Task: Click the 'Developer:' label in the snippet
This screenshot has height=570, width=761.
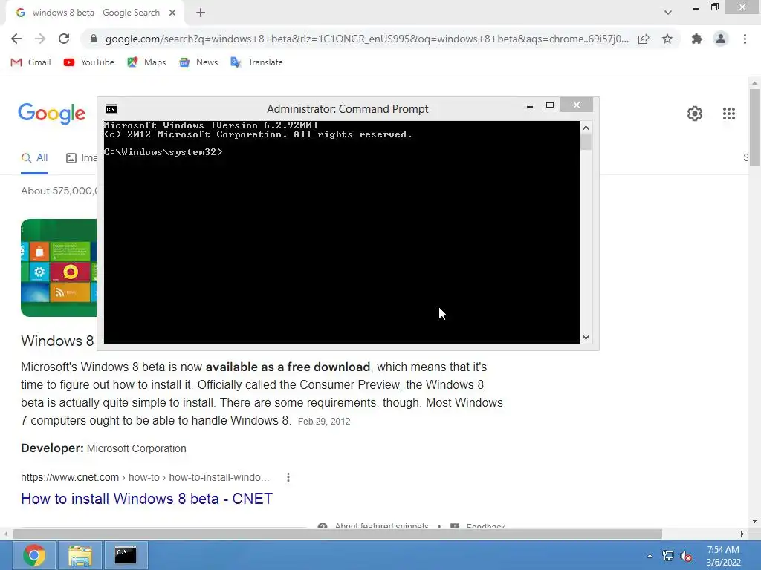Action: click(53, 448)
